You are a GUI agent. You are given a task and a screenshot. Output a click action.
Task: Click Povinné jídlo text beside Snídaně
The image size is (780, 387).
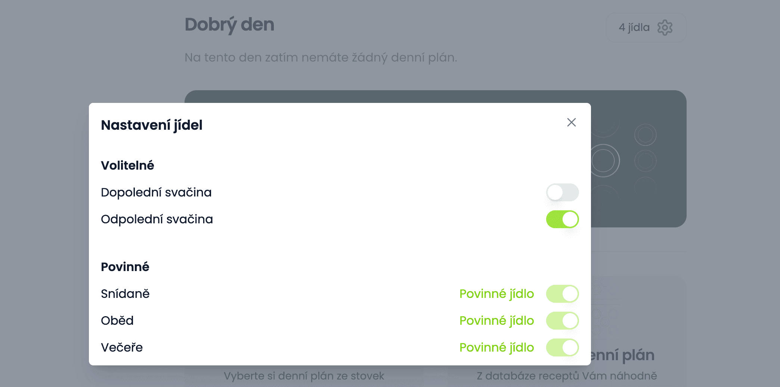click(x=496, y=294)
